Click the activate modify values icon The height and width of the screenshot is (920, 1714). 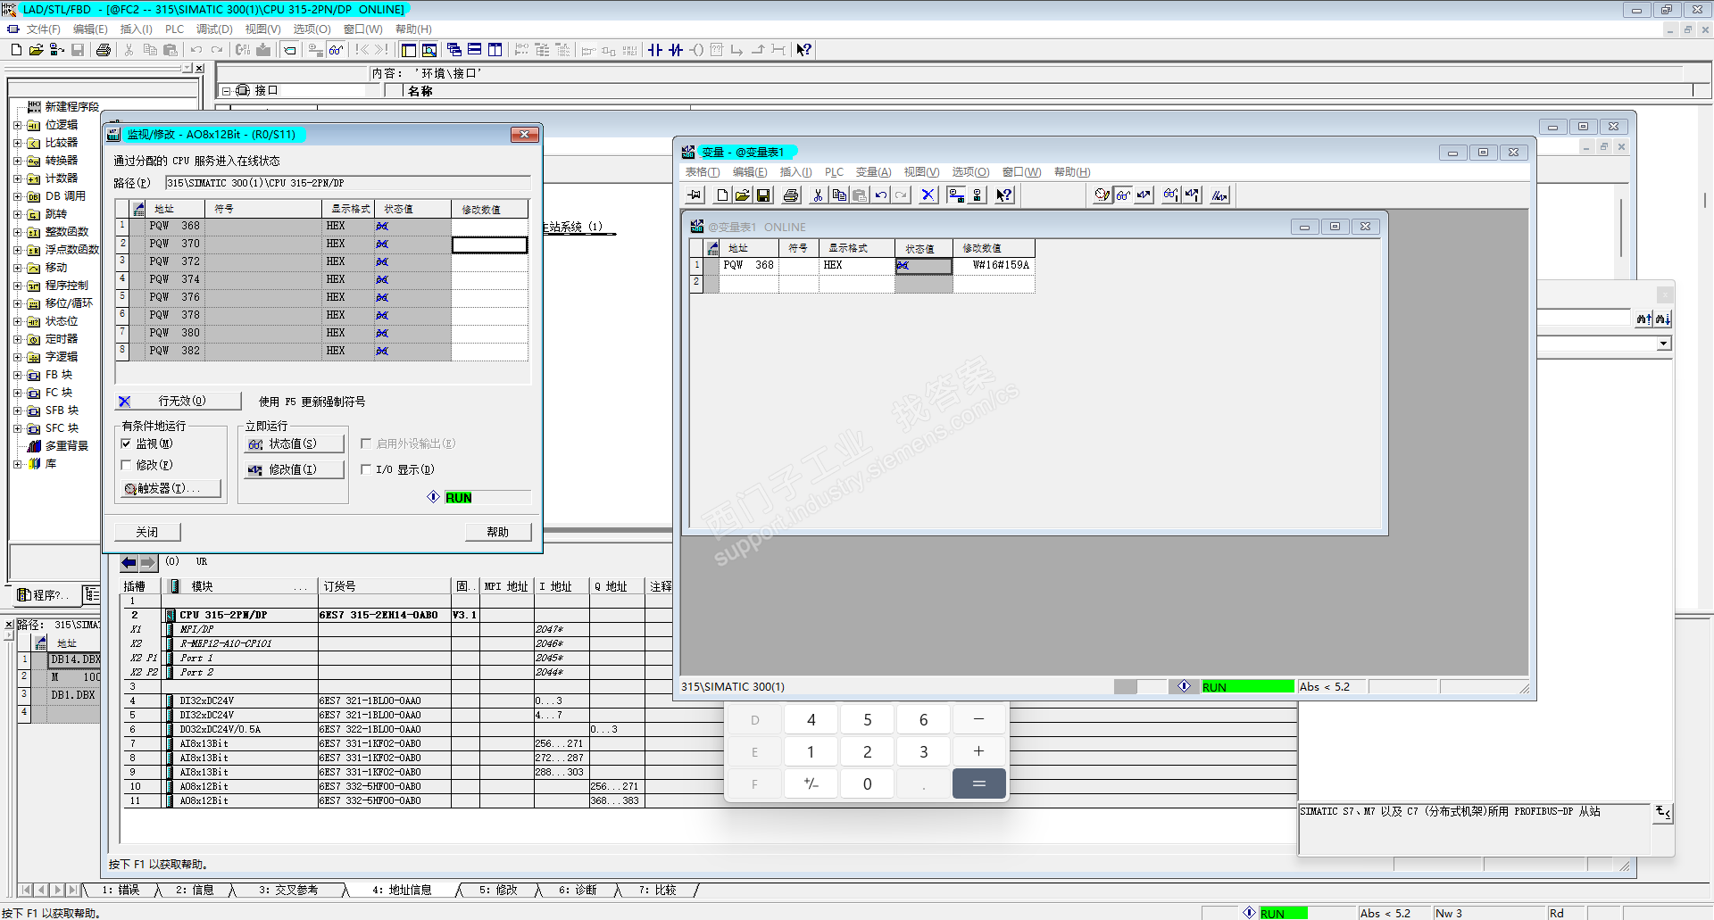click(1192, 195)
